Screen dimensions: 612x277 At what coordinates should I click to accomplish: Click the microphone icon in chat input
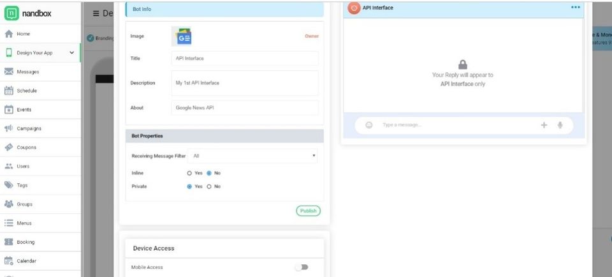tap(560, 125)
